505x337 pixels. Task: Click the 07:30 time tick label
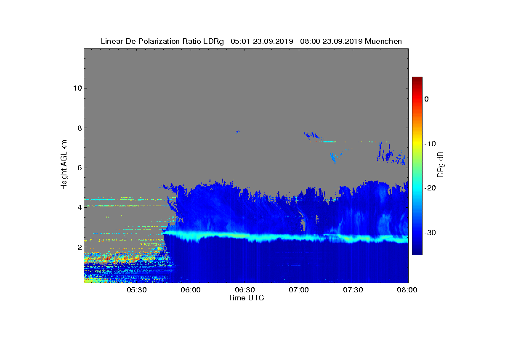353,290
